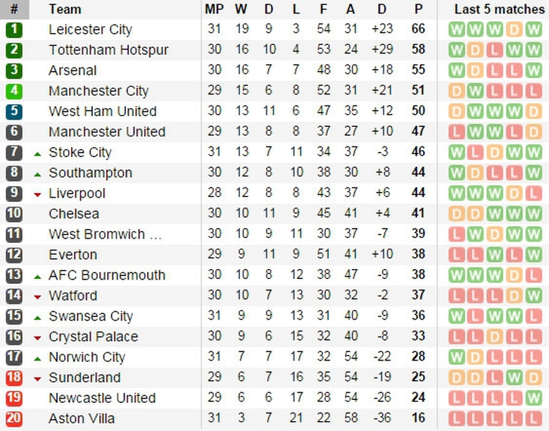Sort table by the P points header
Screen dimensions: 549x431
click(419, 9)
